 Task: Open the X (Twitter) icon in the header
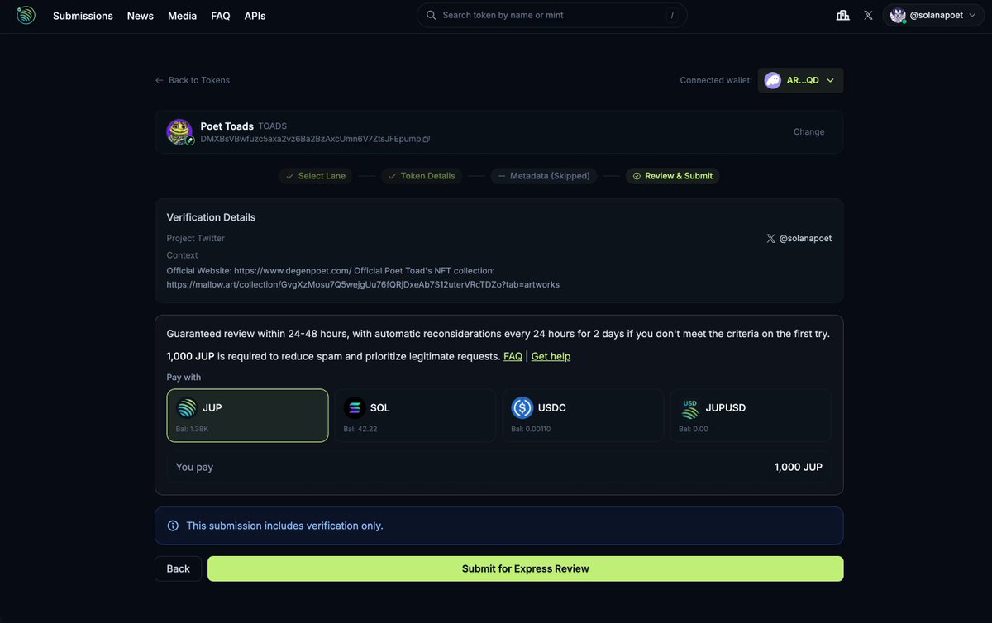coord(868,15)
